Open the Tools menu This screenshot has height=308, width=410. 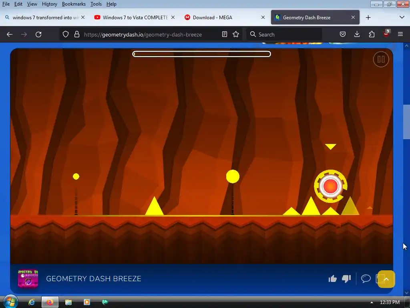pyautogui.click(x=96, y=4)
